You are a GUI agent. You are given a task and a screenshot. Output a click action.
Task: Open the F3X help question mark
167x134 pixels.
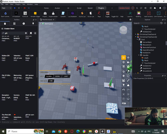click(128, 104)
